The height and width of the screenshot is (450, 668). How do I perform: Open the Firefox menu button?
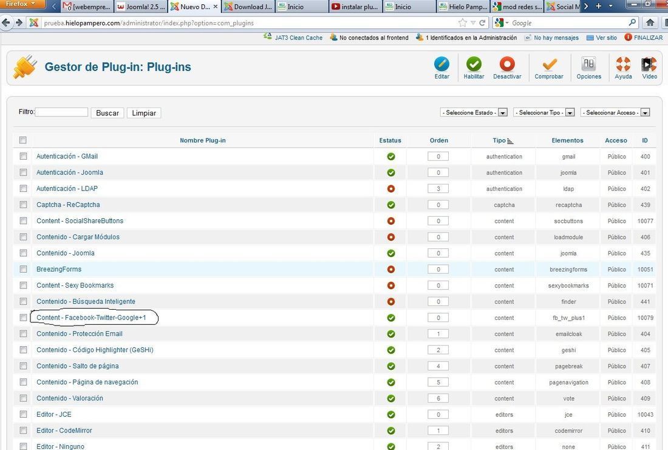coord(21,4)
